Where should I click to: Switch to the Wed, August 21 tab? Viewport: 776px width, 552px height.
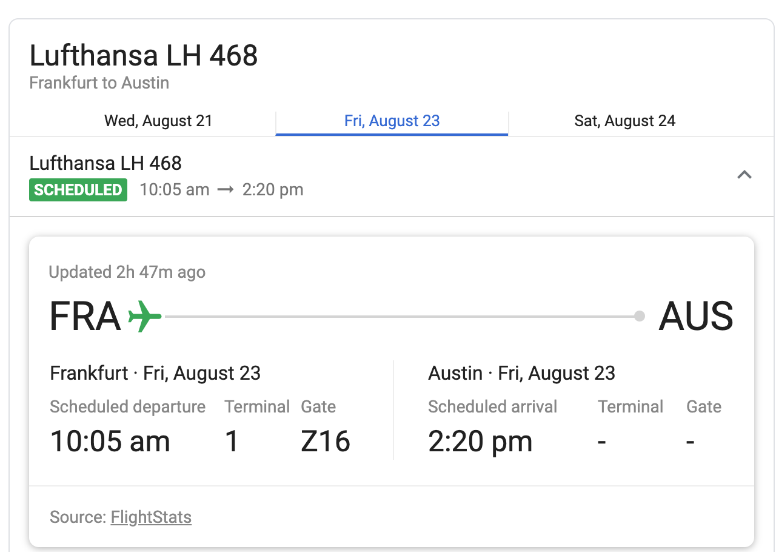[158, 121]
